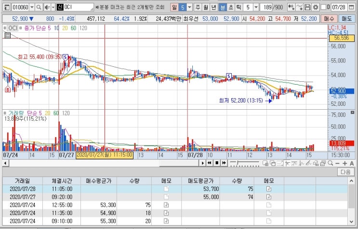Screen dimensions: 358x229
Task: Click the B buy marker on 07/24
Action: pos(8,89)
